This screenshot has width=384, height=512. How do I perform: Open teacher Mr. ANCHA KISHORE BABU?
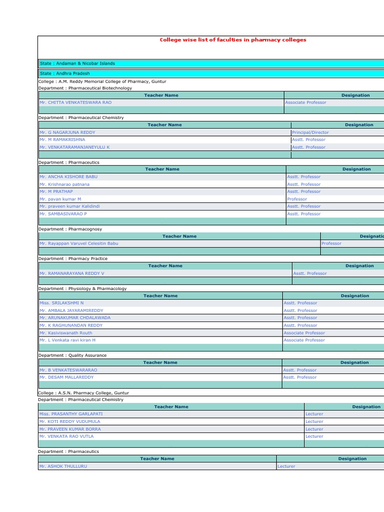click(68, 176)
